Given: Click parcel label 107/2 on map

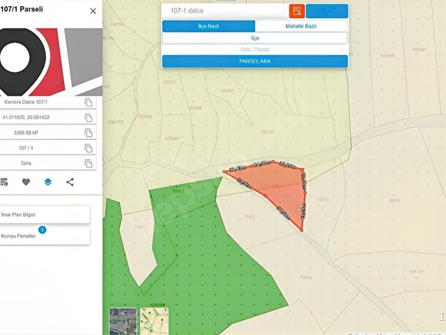Looking at the screenshot, I should coord(323,200).
